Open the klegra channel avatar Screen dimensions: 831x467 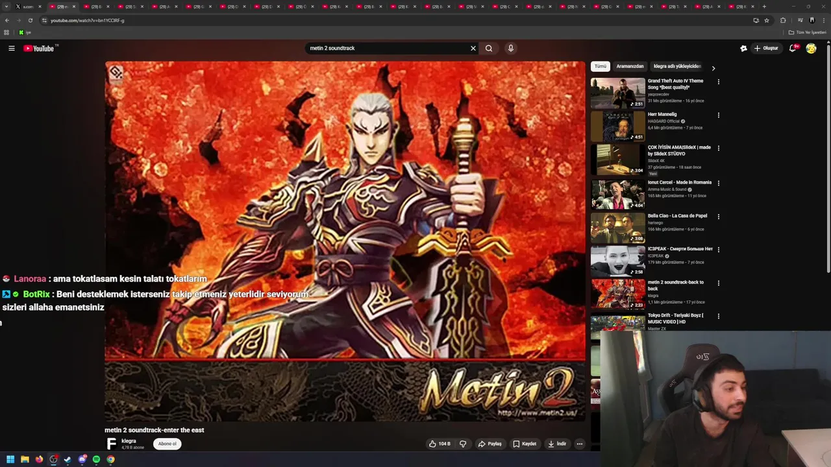pyautogui.click(x=112, y=444)
